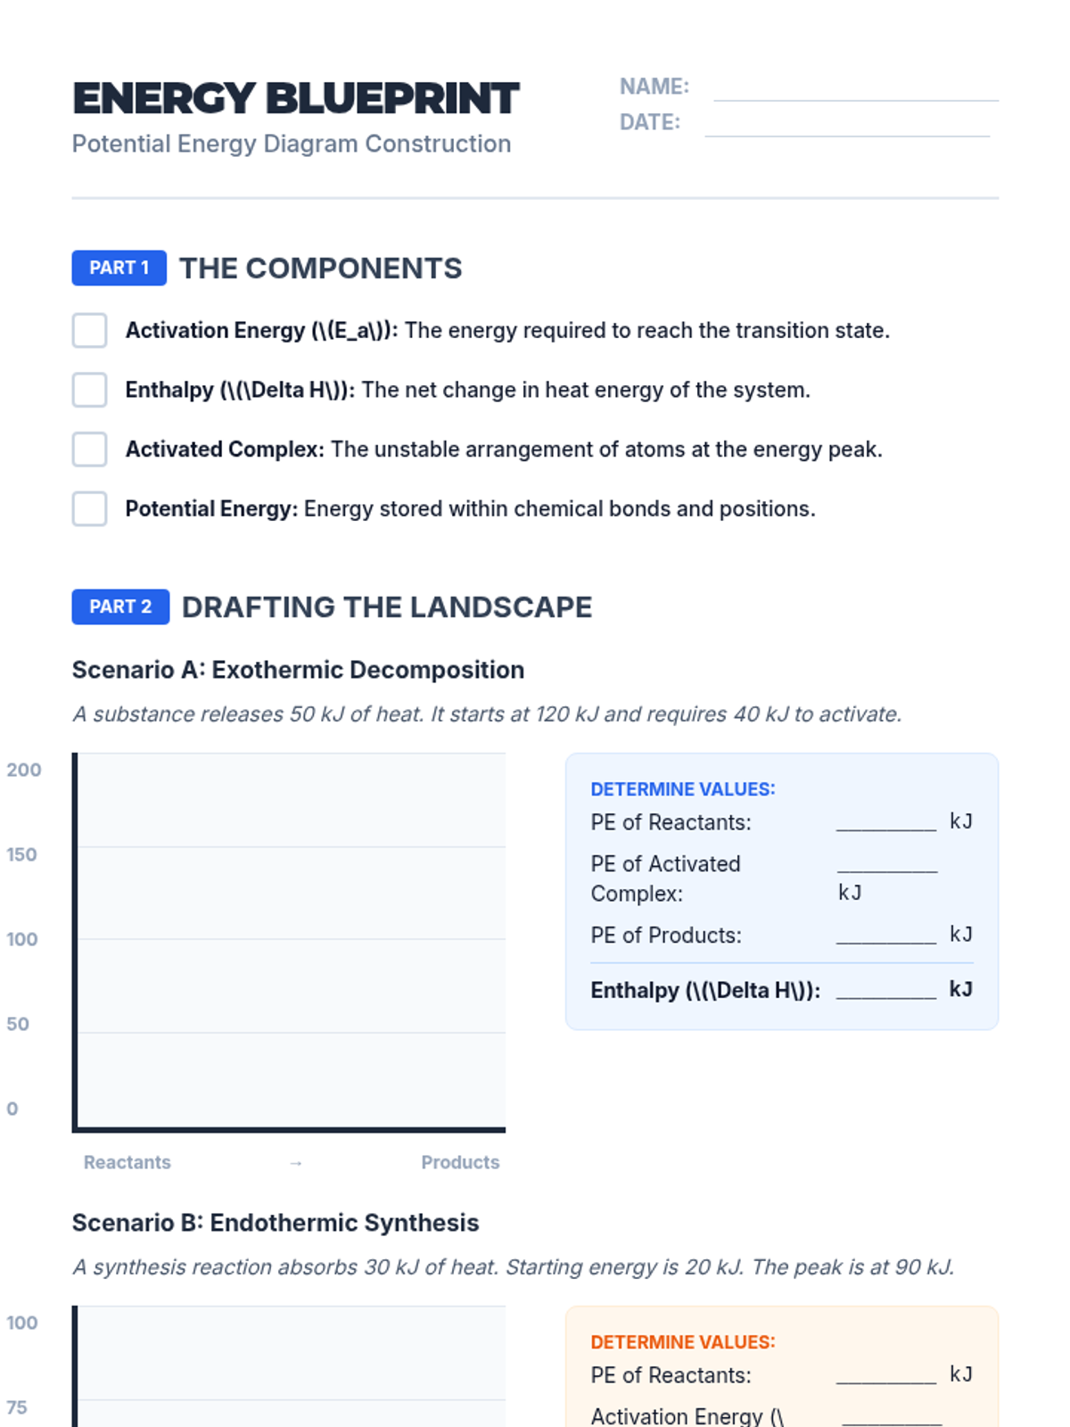Click the DATE blank line
The width and height of the screenshot is (1070, 1427).
(x=846, y=125)
